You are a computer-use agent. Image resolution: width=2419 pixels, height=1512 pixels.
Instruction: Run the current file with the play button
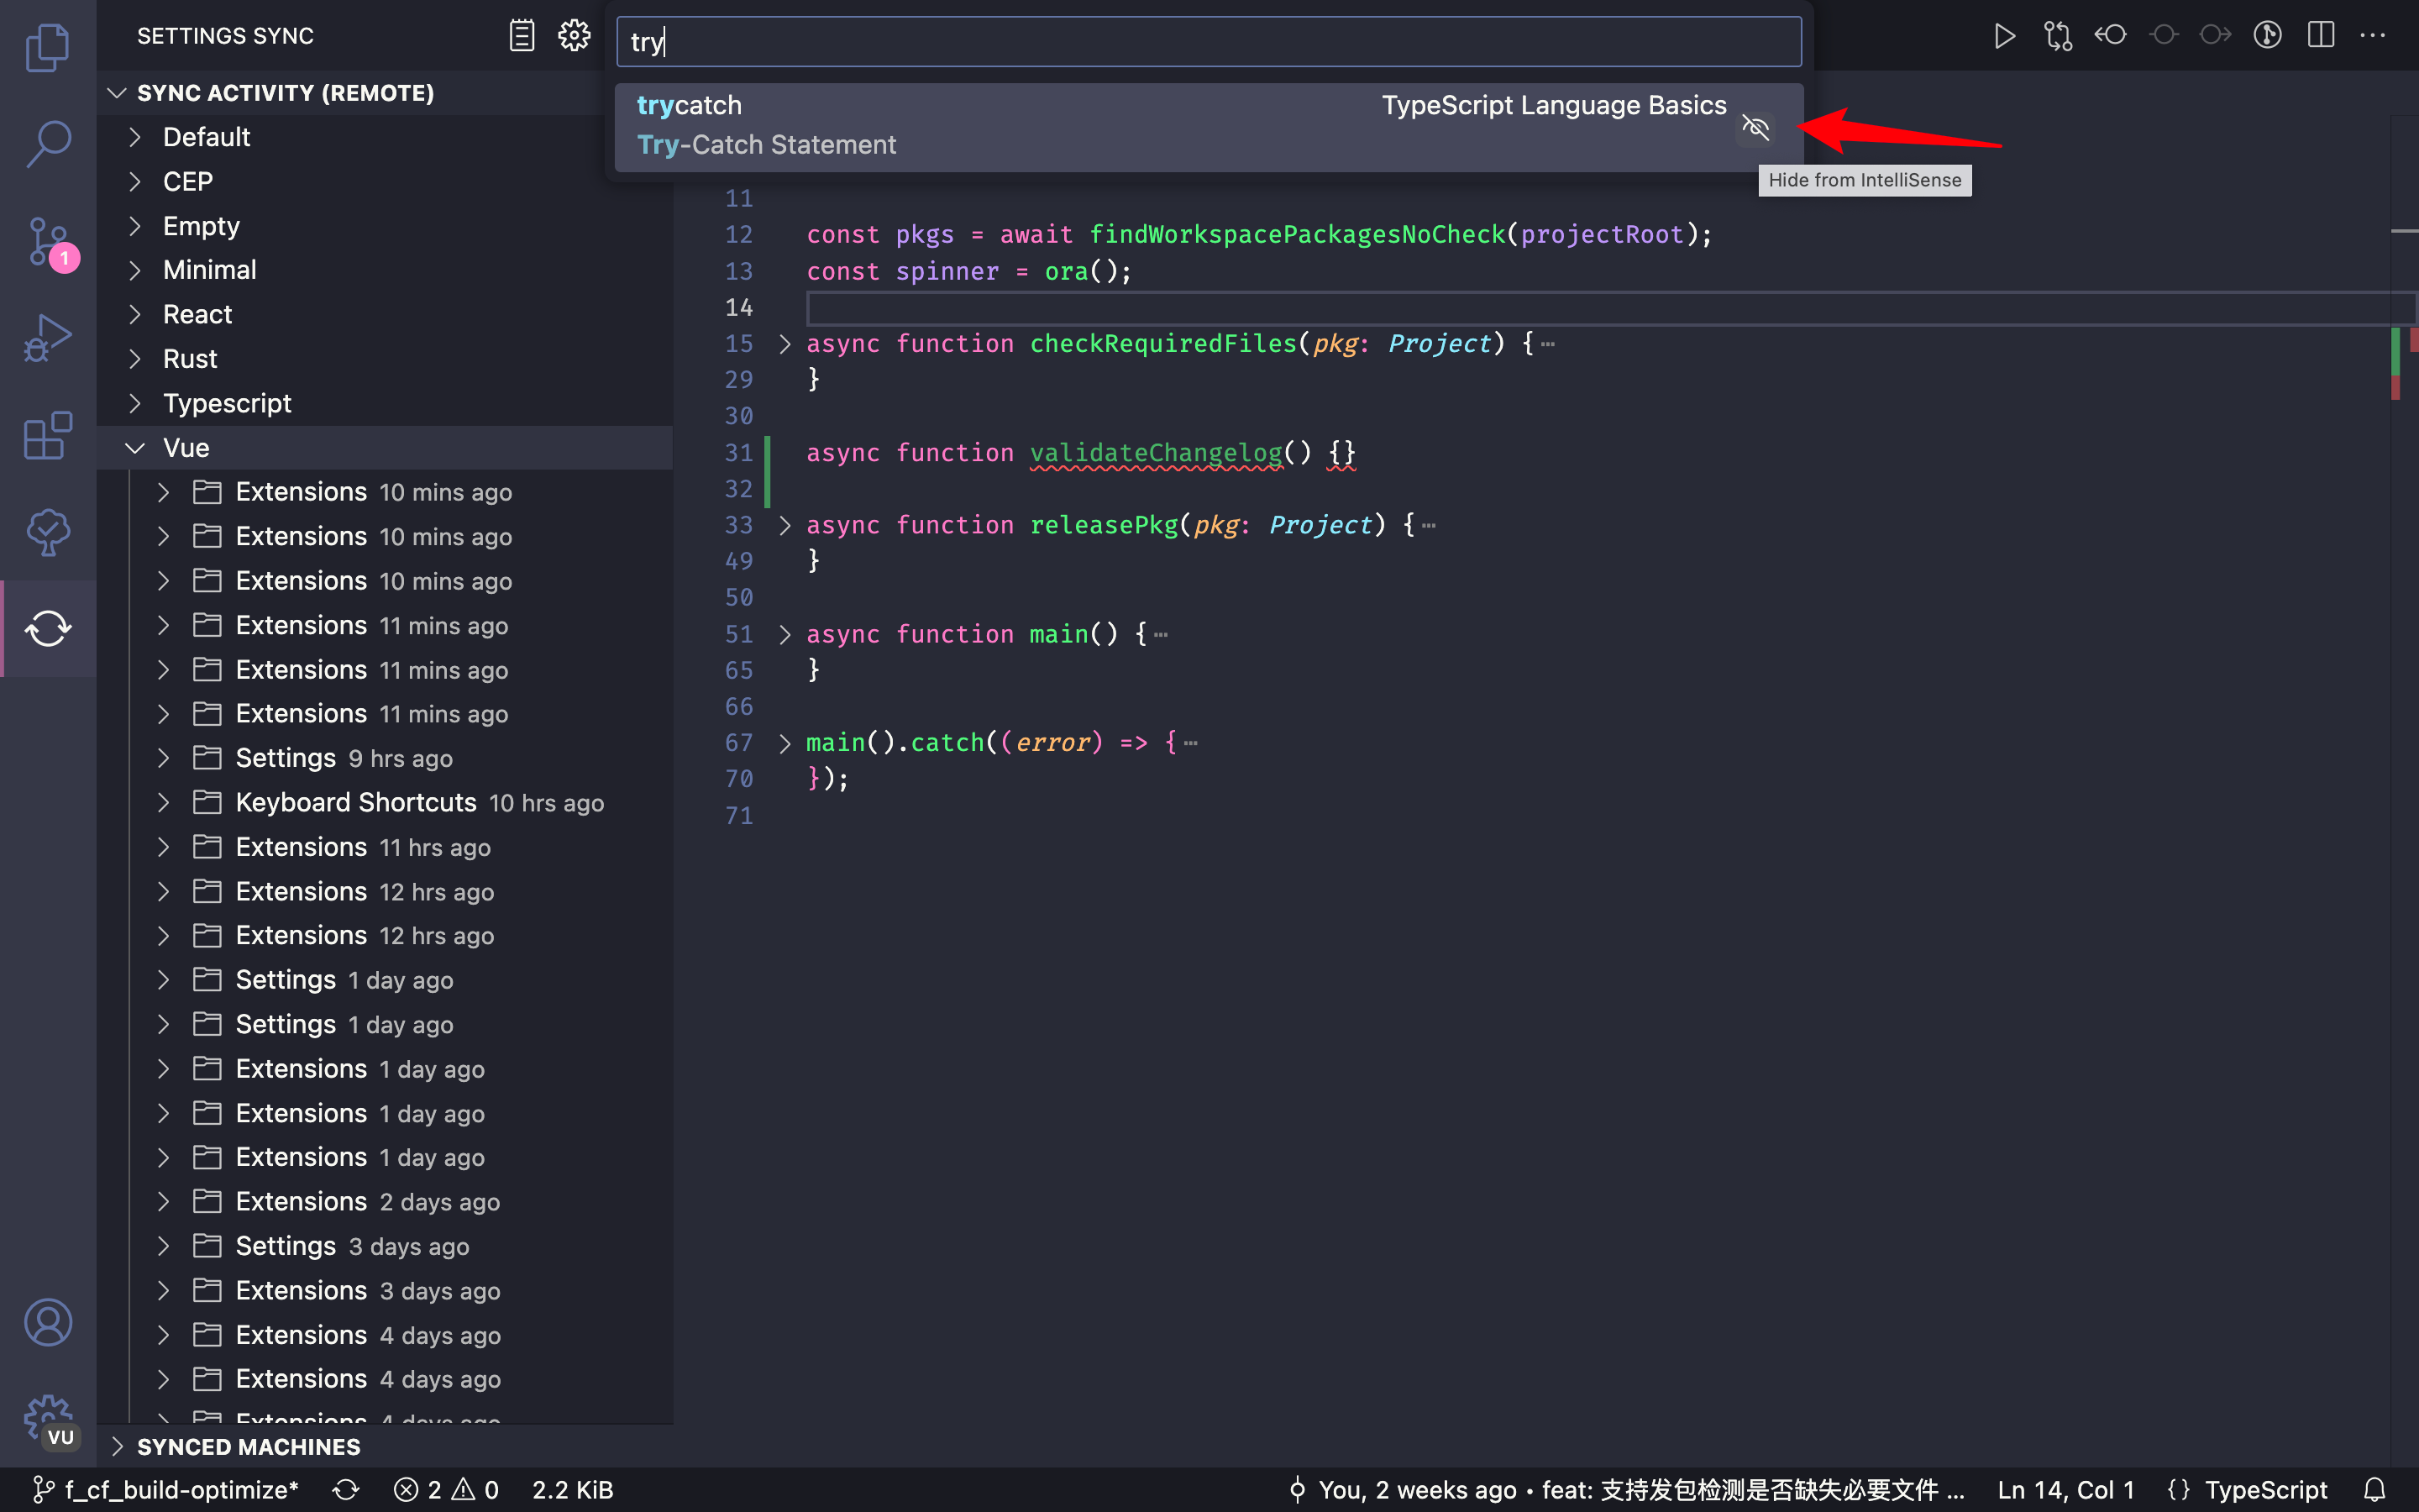pyautogui.click(x=2005, y=35)
